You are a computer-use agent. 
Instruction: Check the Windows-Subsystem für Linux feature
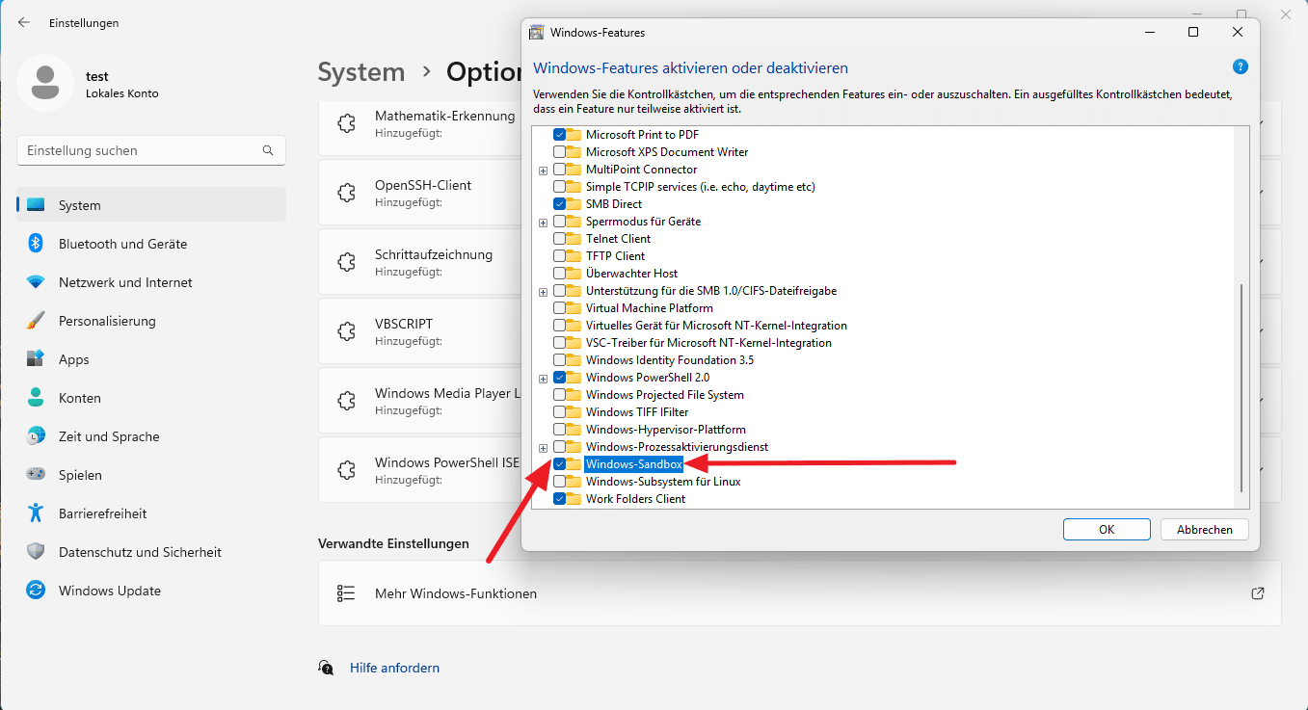tap(560, 481)
